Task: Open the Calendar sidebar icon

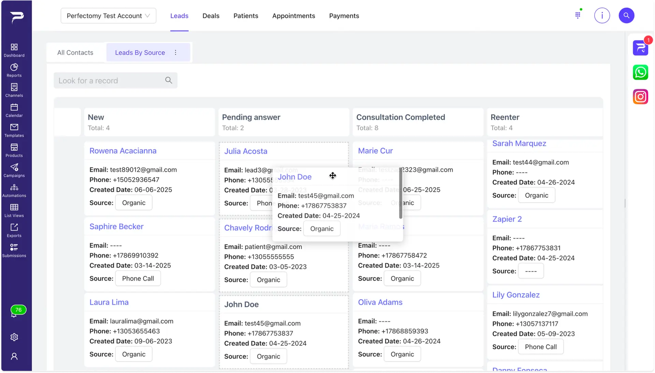Action: click(14, 110)
